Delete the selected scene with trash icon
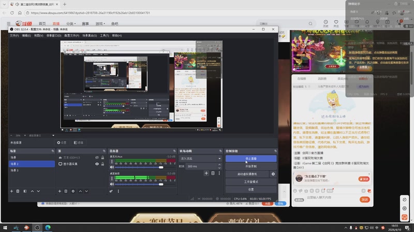The width and height of the screenshot is (414, 232). coord(18,191)
